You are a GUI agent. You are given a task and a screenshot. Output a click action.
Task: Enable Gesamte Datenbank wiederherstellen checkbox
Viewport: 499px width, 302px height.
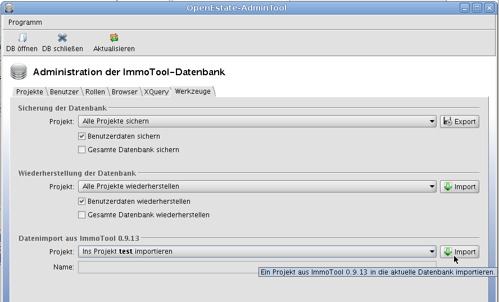click(82, 215)
